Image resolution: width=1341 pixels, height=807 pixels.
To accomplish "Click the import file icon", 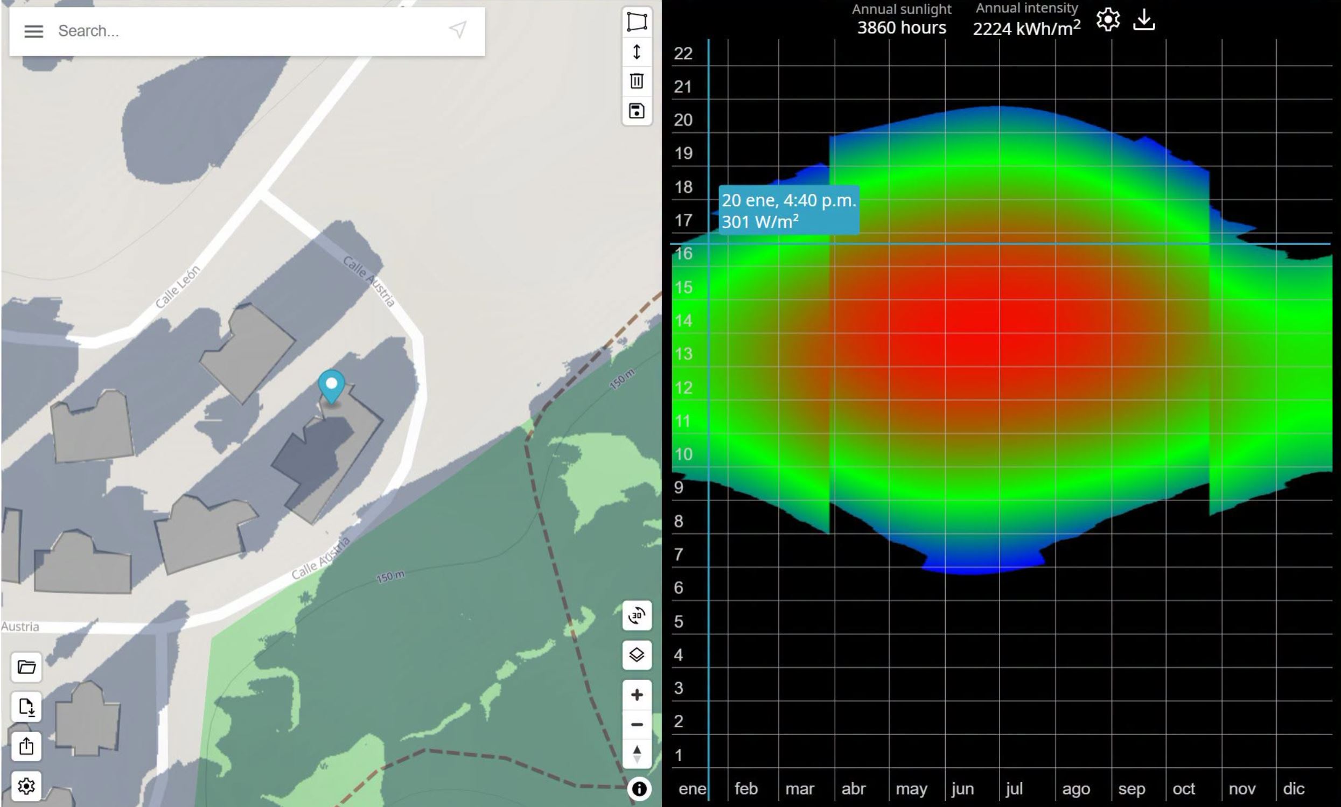I will click(26, 707).
